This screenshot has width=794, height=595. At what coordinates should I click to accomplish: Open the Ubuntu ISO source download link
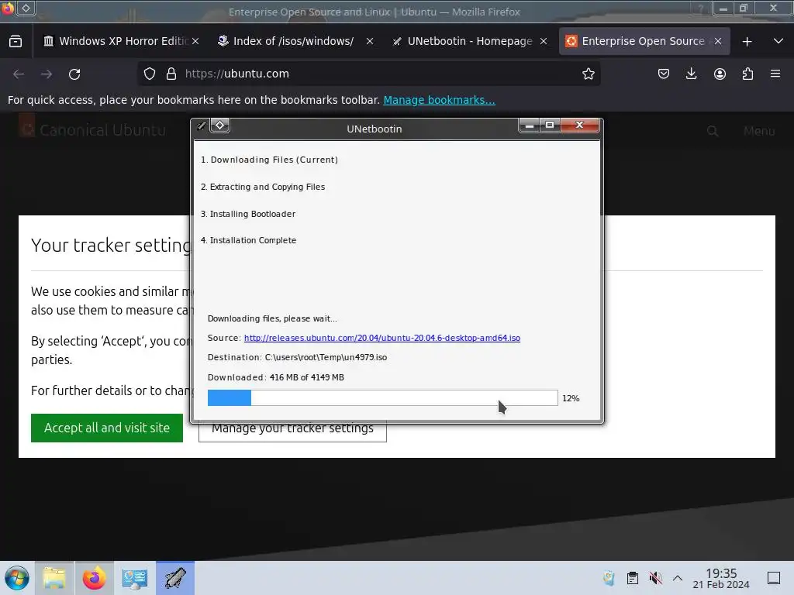[x=381, y=338]
